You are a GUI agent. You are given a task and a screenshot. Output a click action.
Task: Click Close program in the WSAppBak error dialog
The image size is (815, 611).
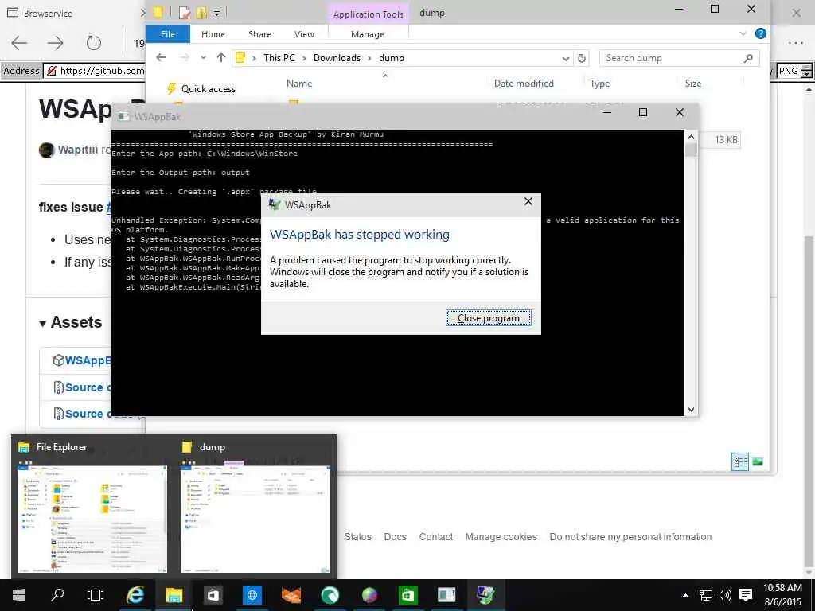tap(488, 318)
